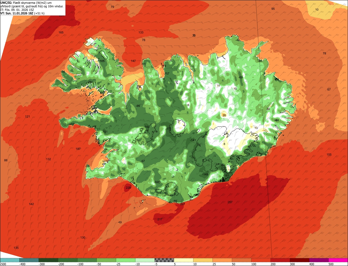Screen dimensions: 348x266
Task: Select the 217 value south of Iceland
Action: tap(160, 219)
